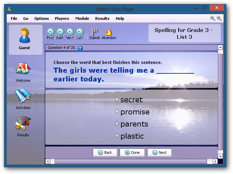Abandon the quiz with flame icon
Viewport: 233px width, 174px height.
tap(109, 32)
